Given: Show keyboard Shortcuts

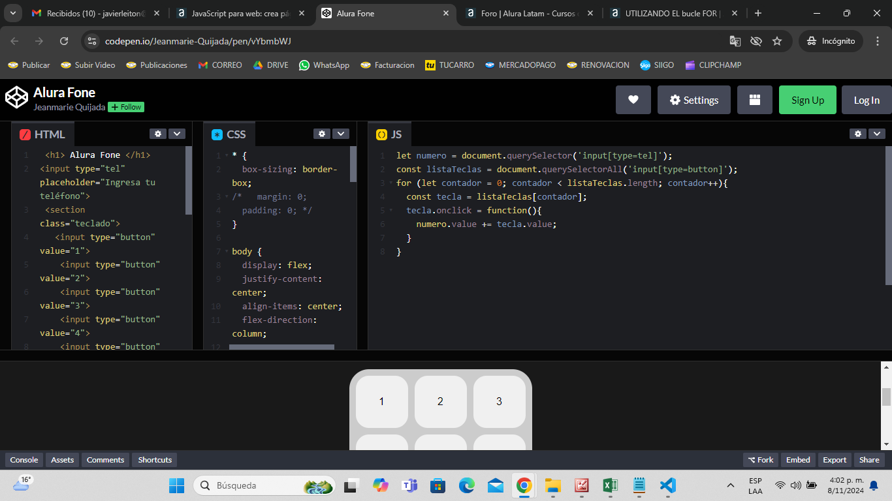Looking at the screenshot, I should pyautogui.click(x=155, y=460).
